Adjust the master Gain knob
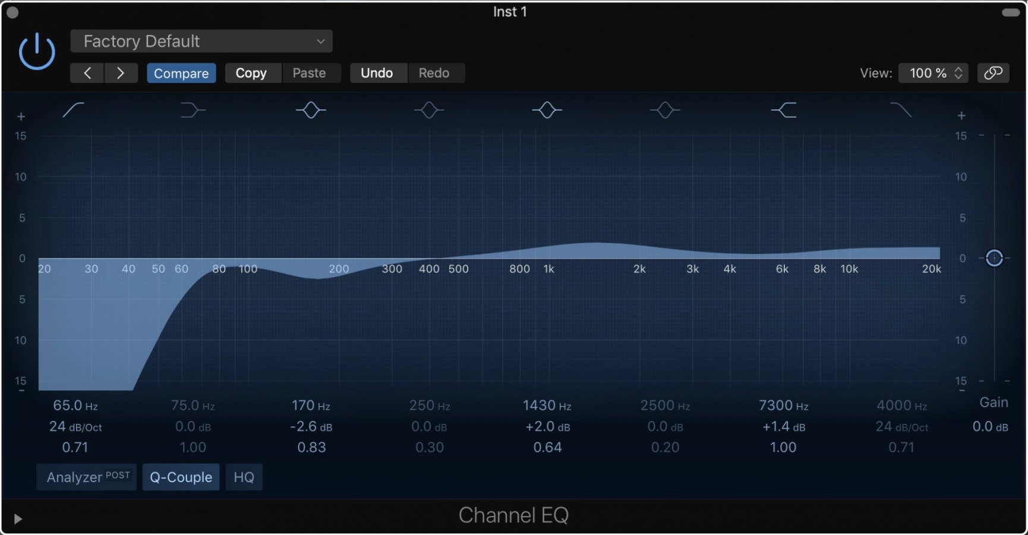 click(x=994, y=258)
